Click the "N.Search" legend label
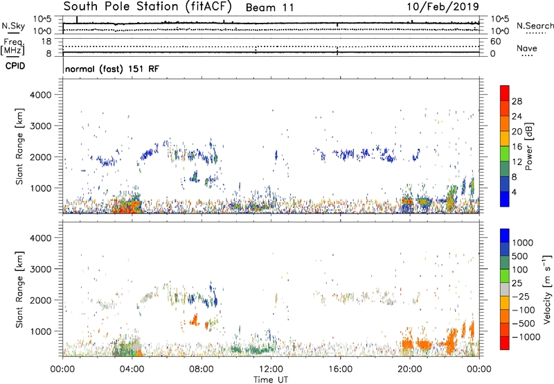Screen dimensions: 554x384 [x=535, y=26]
